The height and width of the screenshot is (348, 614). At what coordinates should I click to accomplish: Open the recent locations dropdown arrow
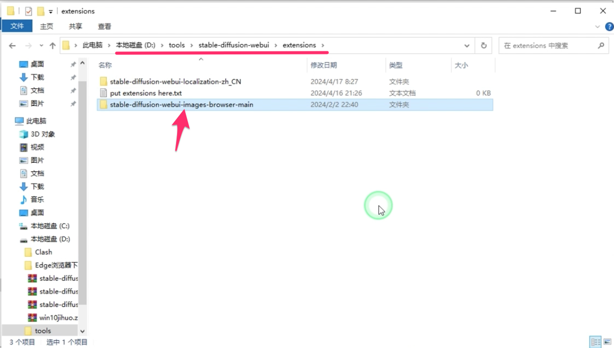coord(41,45)
